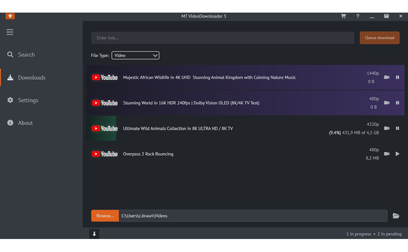Click the About info icon
Viewport: 408px width, 252px height.
(x=10, y=123)
